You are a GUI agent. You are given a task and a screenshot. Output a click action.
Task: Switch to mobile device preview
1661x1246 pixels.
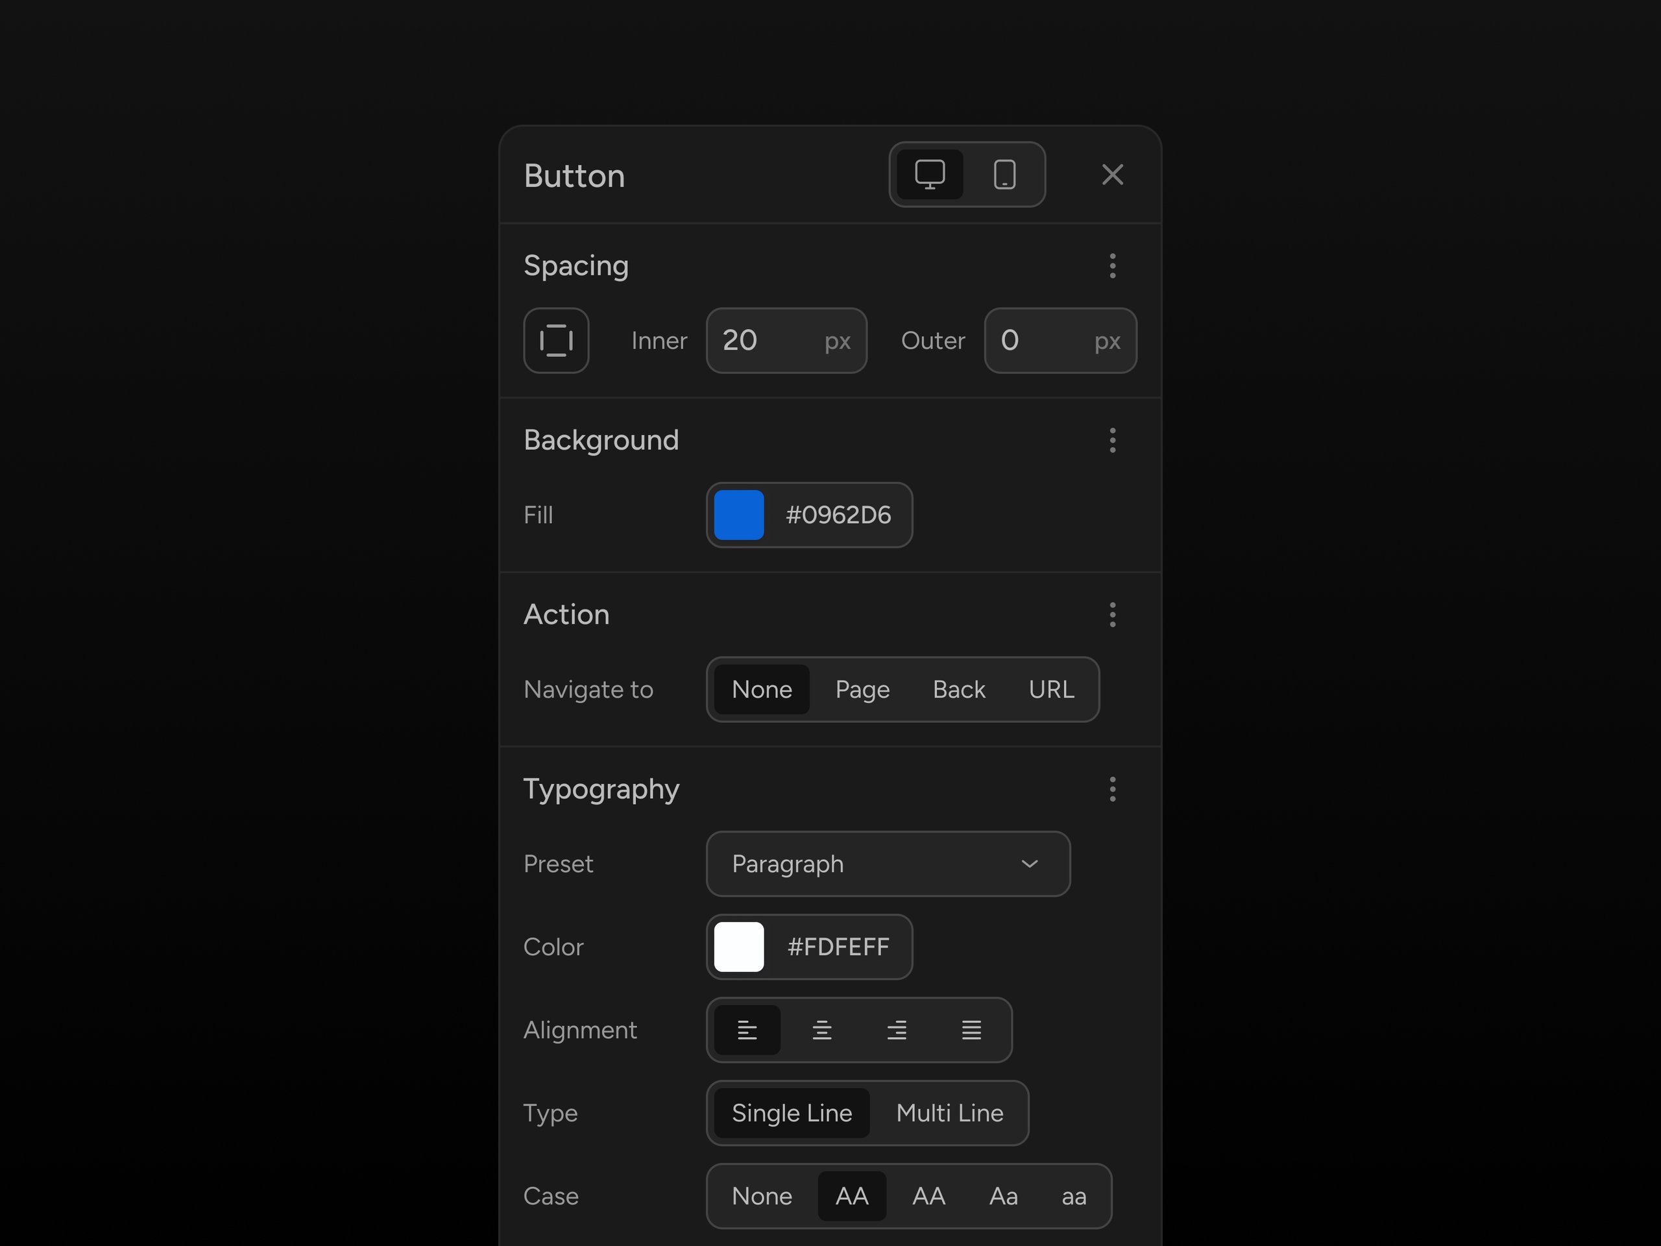tap(1004, 174)
